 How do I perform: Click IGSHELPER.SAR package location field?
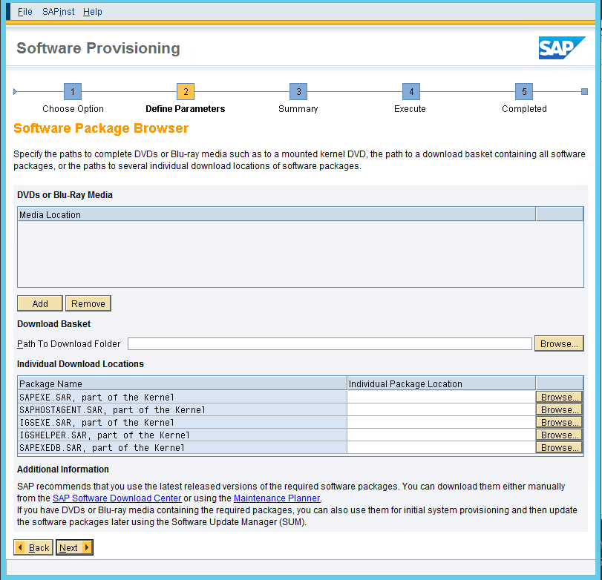click(441, 435)
